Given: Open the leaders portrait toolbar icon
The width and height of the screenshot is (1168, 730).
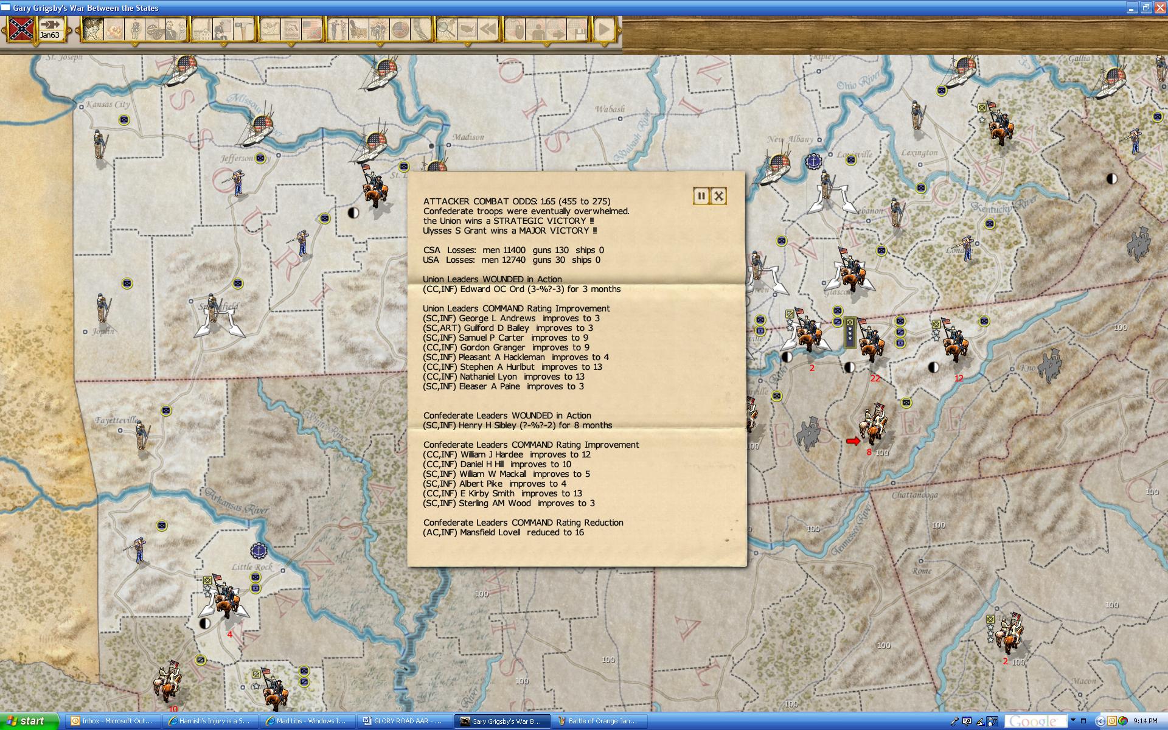Looking at the screenshot, I should pos(176,29).
